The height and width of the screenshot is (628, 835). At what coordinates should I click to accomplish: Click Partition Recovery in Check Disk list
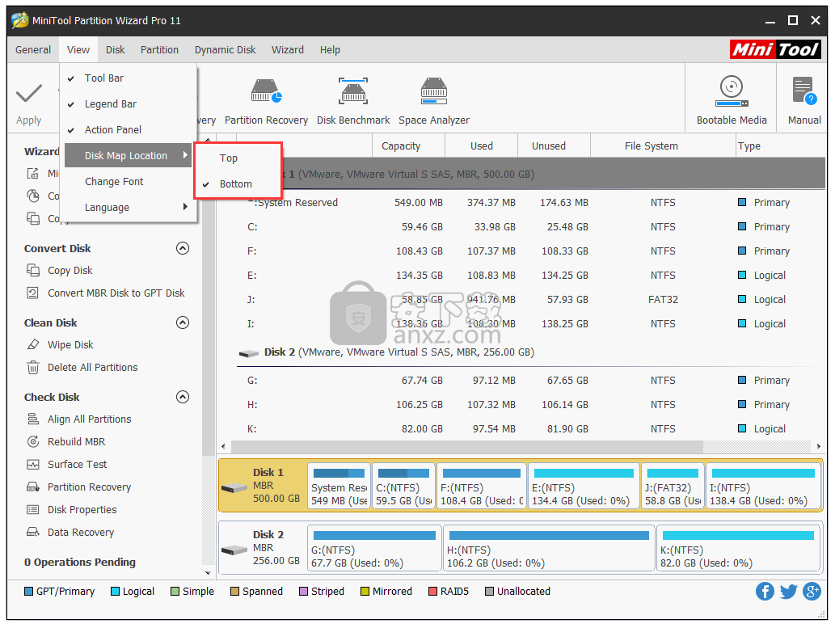[89, 487]
